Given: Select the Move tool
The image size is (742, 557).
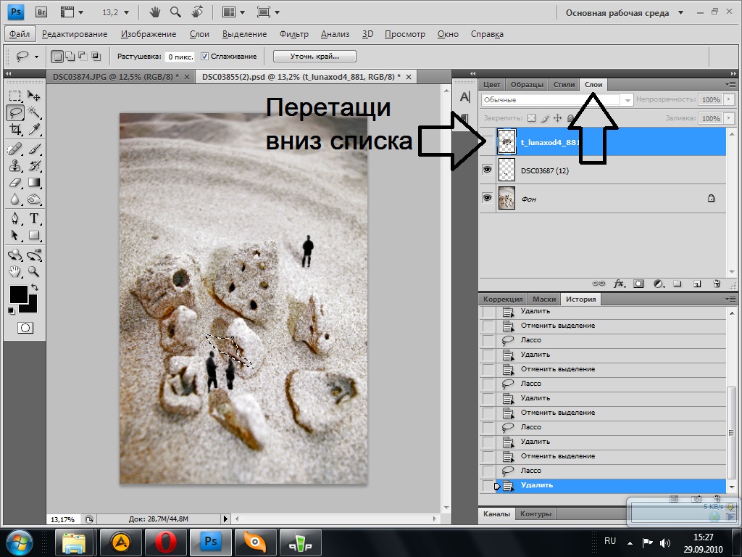Looking at the screenshot, I should pyautogui.click(x=33, y=96).
